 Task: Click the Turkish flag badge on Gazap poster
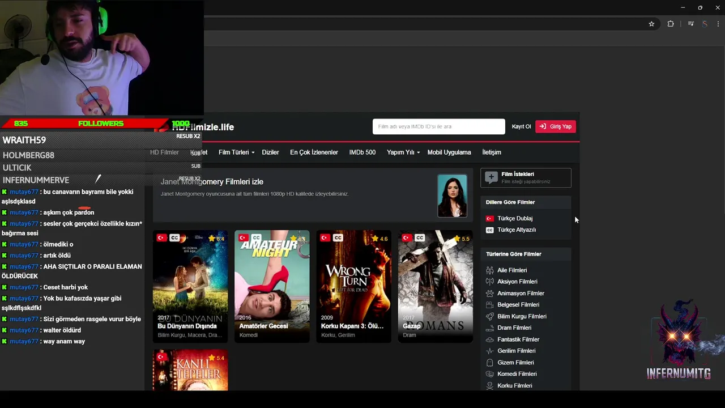pyautogui.click(x=406, y=238)
